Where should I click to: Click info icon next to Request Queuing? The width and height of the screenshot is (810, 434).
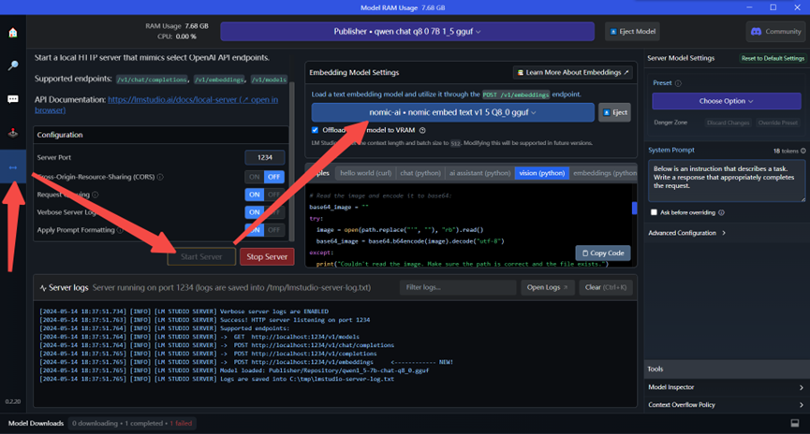click(x=96, y=195)
